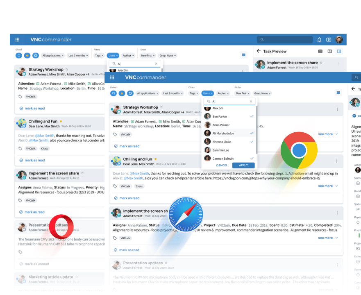Star Strategy Workshop in back window
The height and width of the screenshot is (295, 361).
coord(67,69)
